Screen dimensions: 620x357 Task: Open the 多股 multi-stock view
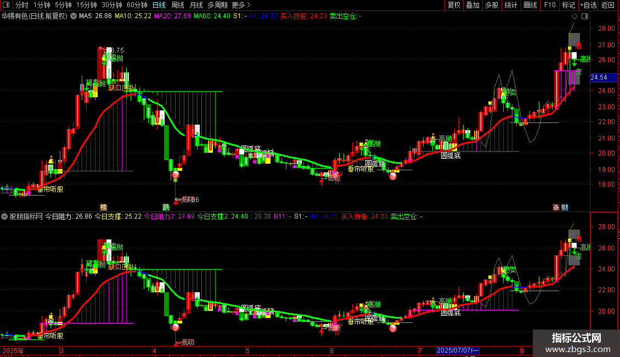point(492,5)
